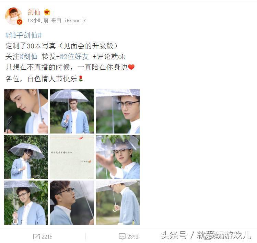
Task: Click the orange verified V badge
Action: pos(20,22)
